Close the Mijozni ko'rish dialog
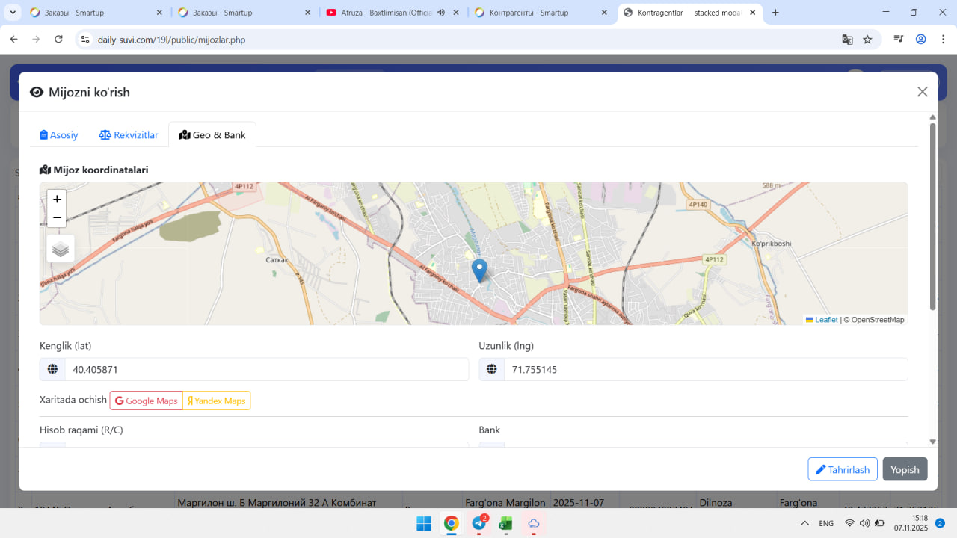This screenshot has height=538, width=957. tap(922, 92)
